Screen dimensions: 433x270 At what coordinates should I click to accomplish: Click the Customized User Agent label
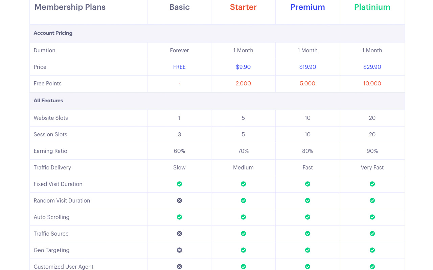(64, 267)
